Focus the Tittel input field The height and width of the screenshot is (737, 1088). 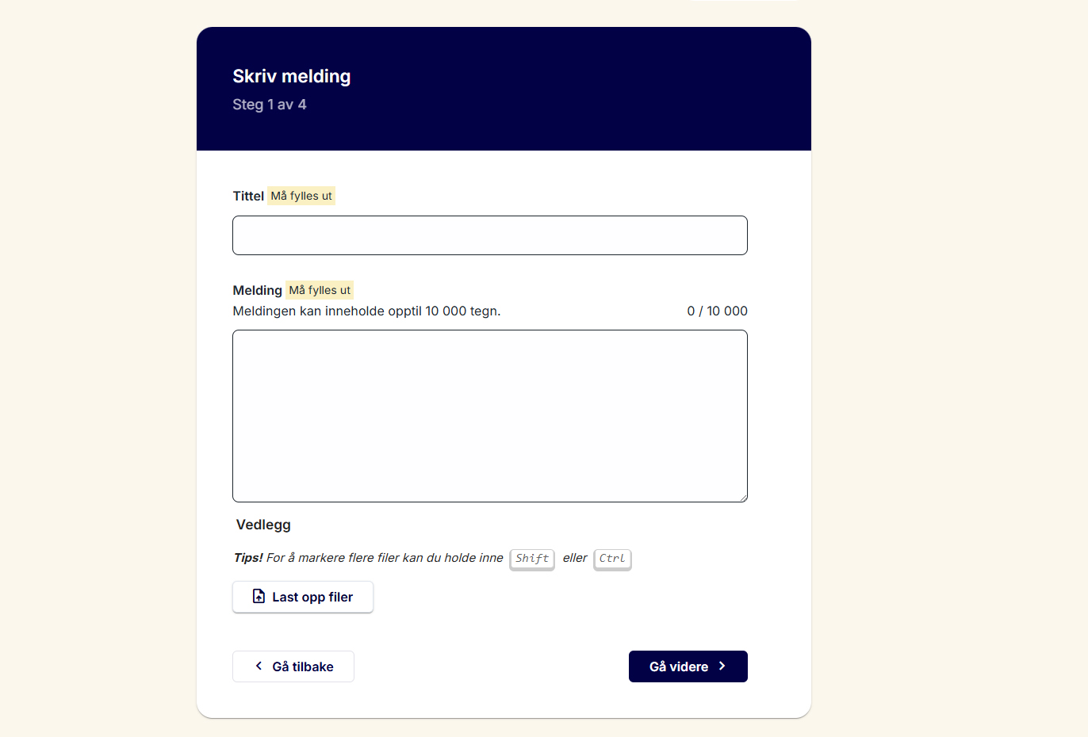pos(489,235)
